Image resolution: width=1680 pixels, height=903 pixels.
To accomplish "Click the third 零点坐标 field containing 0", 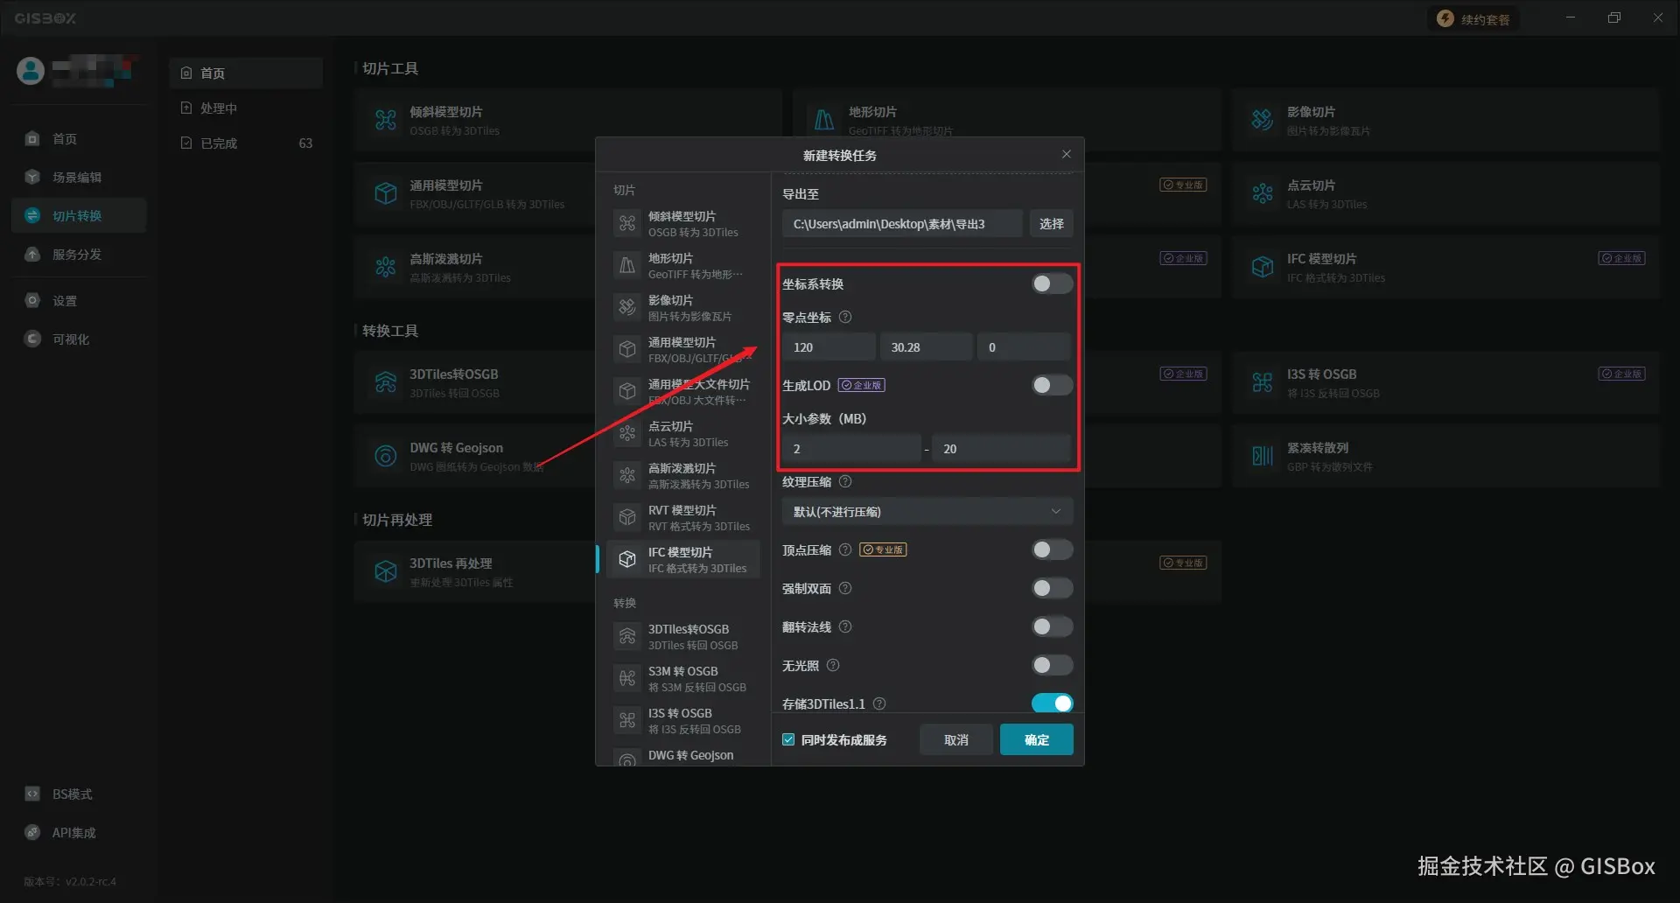I will click(x=1025, y=346).
